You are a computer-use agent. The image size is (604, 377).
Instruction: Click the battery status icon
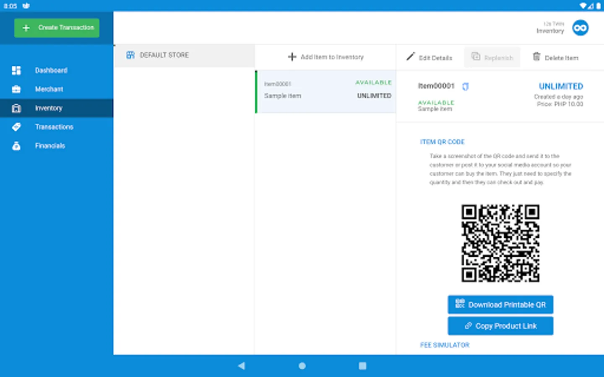(599, 6)
